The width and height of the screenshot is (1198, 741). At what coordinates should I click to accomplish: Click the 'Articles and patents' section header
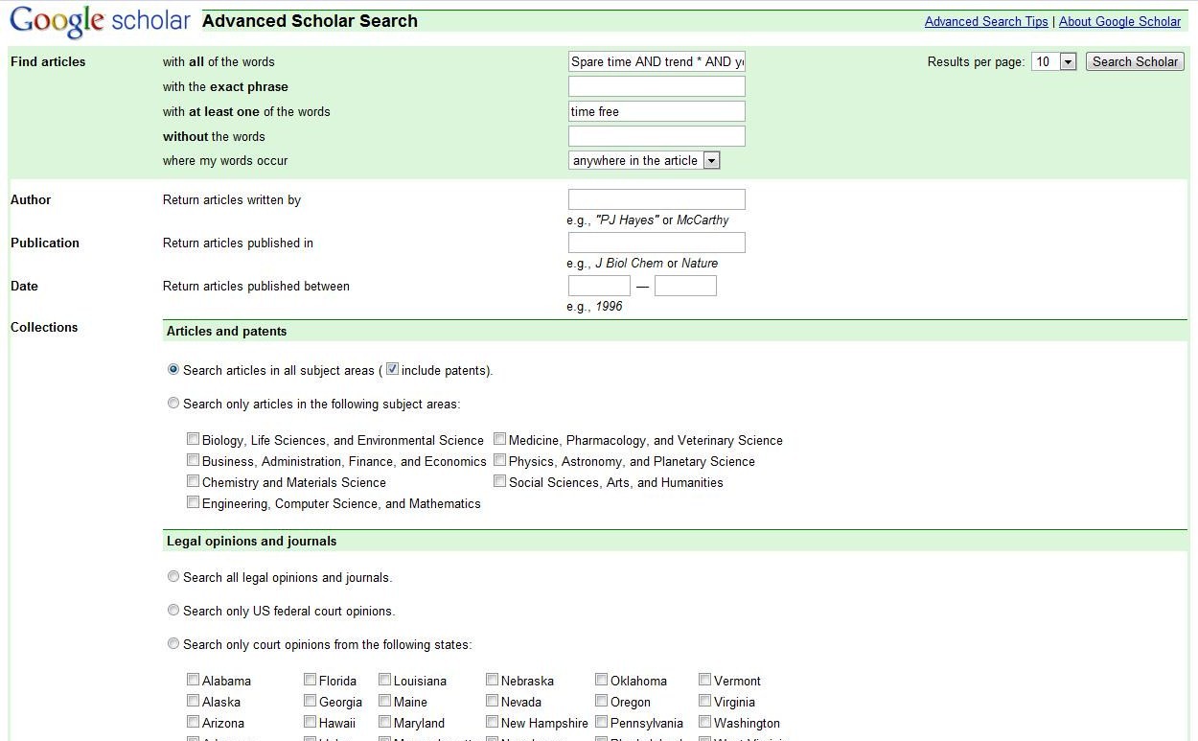click(226, 331)
